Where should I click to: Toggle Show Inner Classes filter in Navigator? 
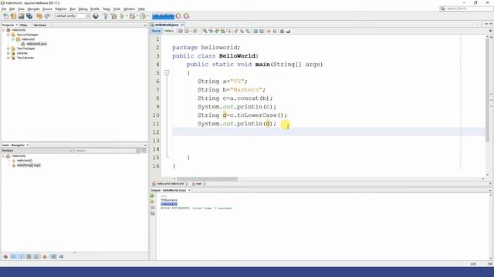(x=37, y=256)
